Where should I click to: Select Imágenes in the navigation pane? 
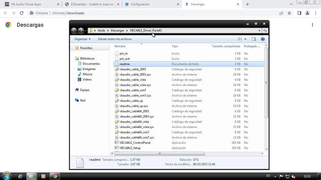click(x=89, y=69)
